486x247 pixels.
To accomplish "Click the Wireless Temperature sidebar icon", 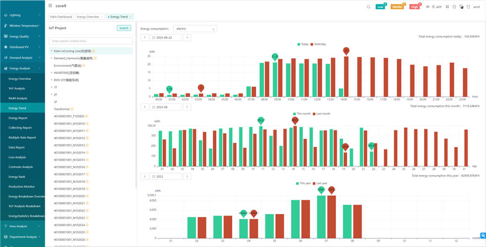I will (x=6, y=25).
